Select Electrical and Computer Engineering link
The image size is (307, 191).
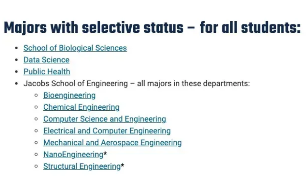pos(107,131)
